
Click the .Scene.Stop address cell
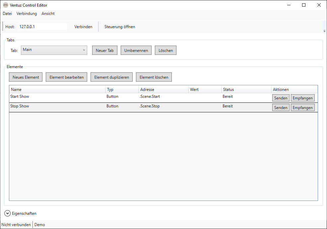(150, 106)
